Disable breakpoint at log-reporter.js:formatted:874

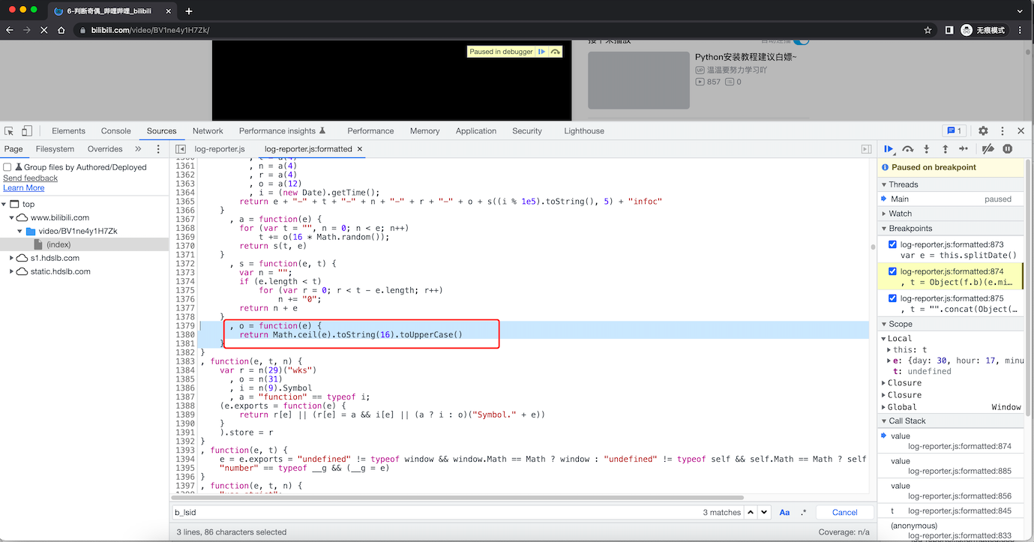(892, 271)
